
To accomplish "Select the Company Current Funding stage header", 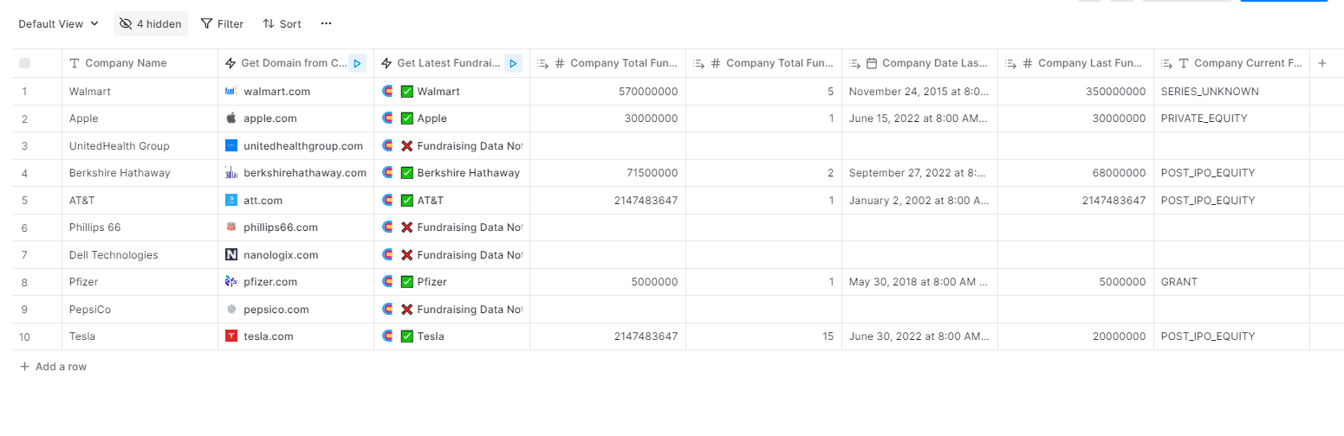I will coord(1231,63).
